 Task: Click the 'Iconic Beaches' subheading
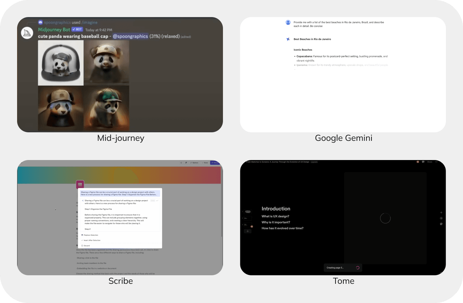(x=303, y=50)
